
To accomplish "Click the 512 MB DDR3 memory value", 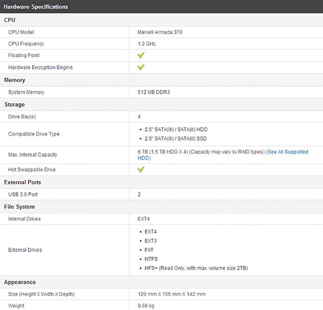I will 154,92.
